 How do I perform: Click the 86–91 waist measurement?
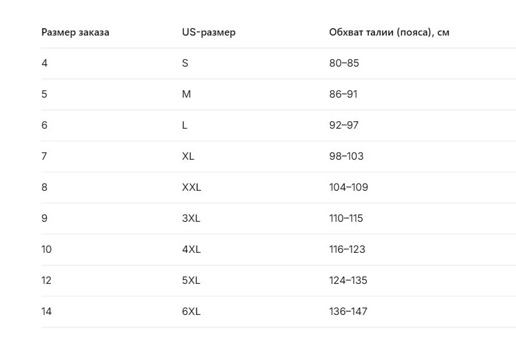coord(343,94)
